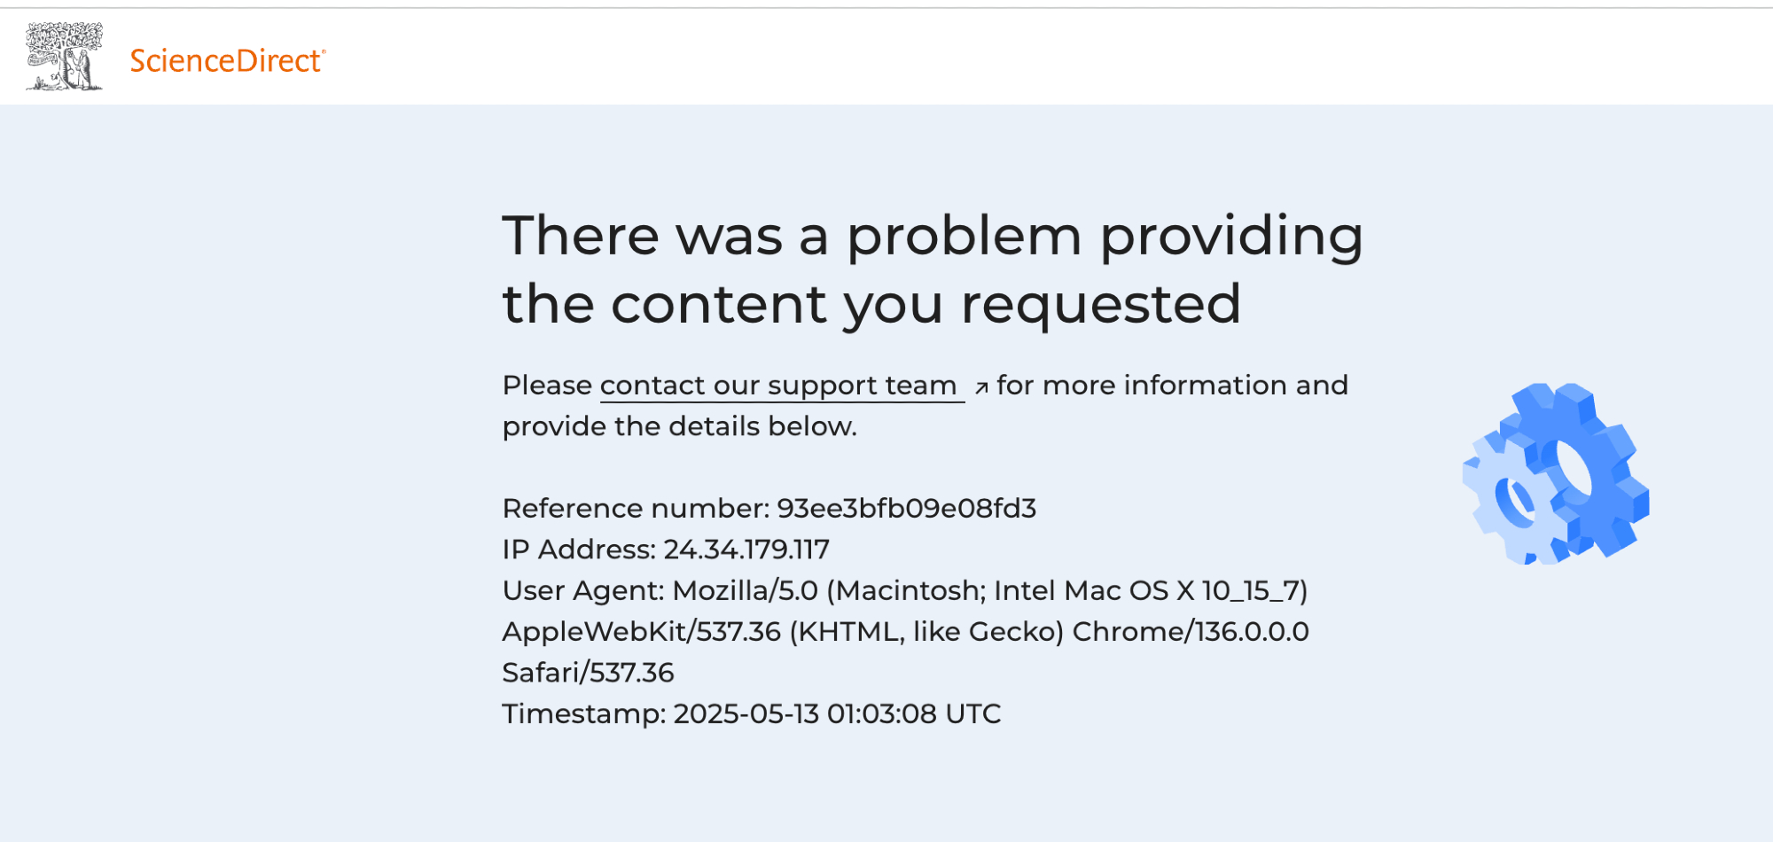Viewport: 1773px width, 842px height.
Task: Click the "the content you requested" heading line
Action: (871, 304)
